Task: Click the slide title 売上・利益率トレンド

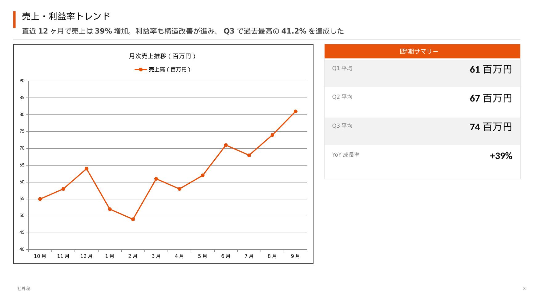Action: (66, 16)
